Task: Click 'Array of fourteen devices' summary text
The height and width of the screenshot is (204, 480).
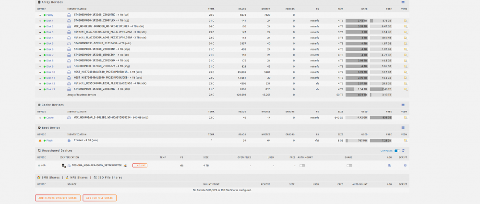Action: click(82, 95)
